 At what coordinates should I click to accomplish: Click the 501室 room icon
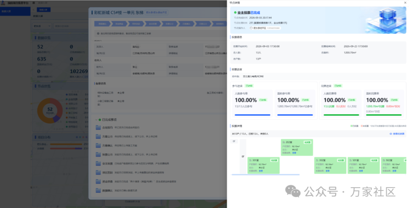(351, 160)
